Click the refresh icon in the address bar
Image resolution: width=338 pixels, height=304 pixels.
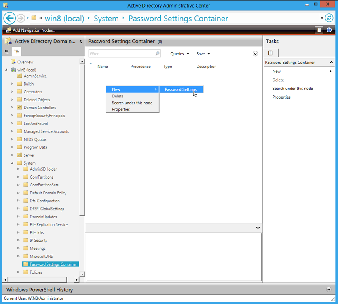point(329,18)
